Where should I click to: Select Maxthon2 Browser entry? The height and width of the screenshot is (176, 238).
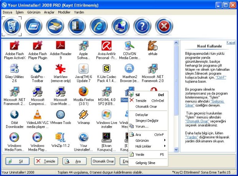130,73
